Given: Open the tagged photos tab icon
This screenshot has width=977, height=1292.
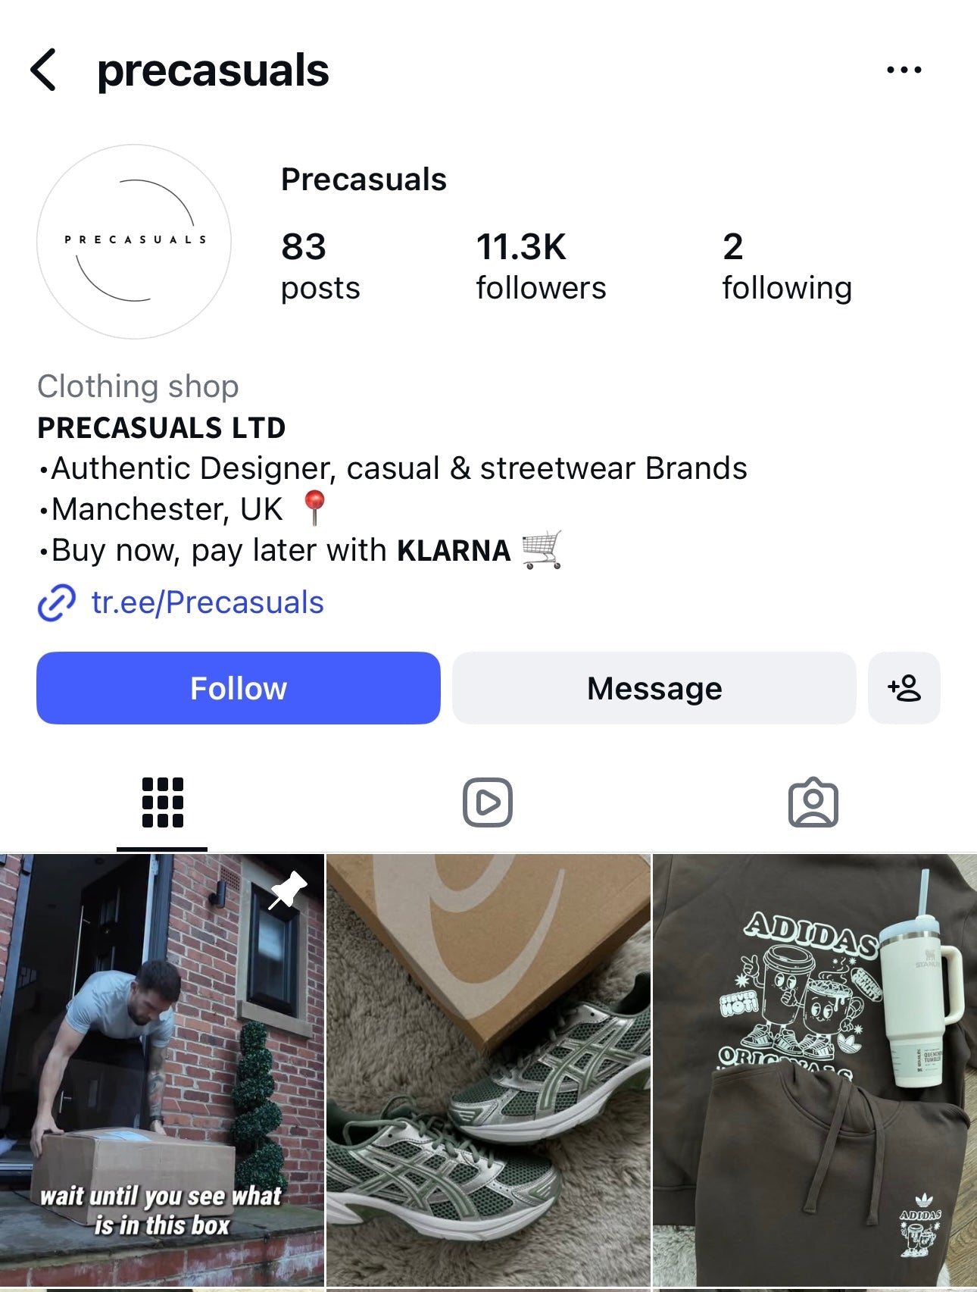Looking at the screenshot, I should pyautogui.click(x=813, y=802).
